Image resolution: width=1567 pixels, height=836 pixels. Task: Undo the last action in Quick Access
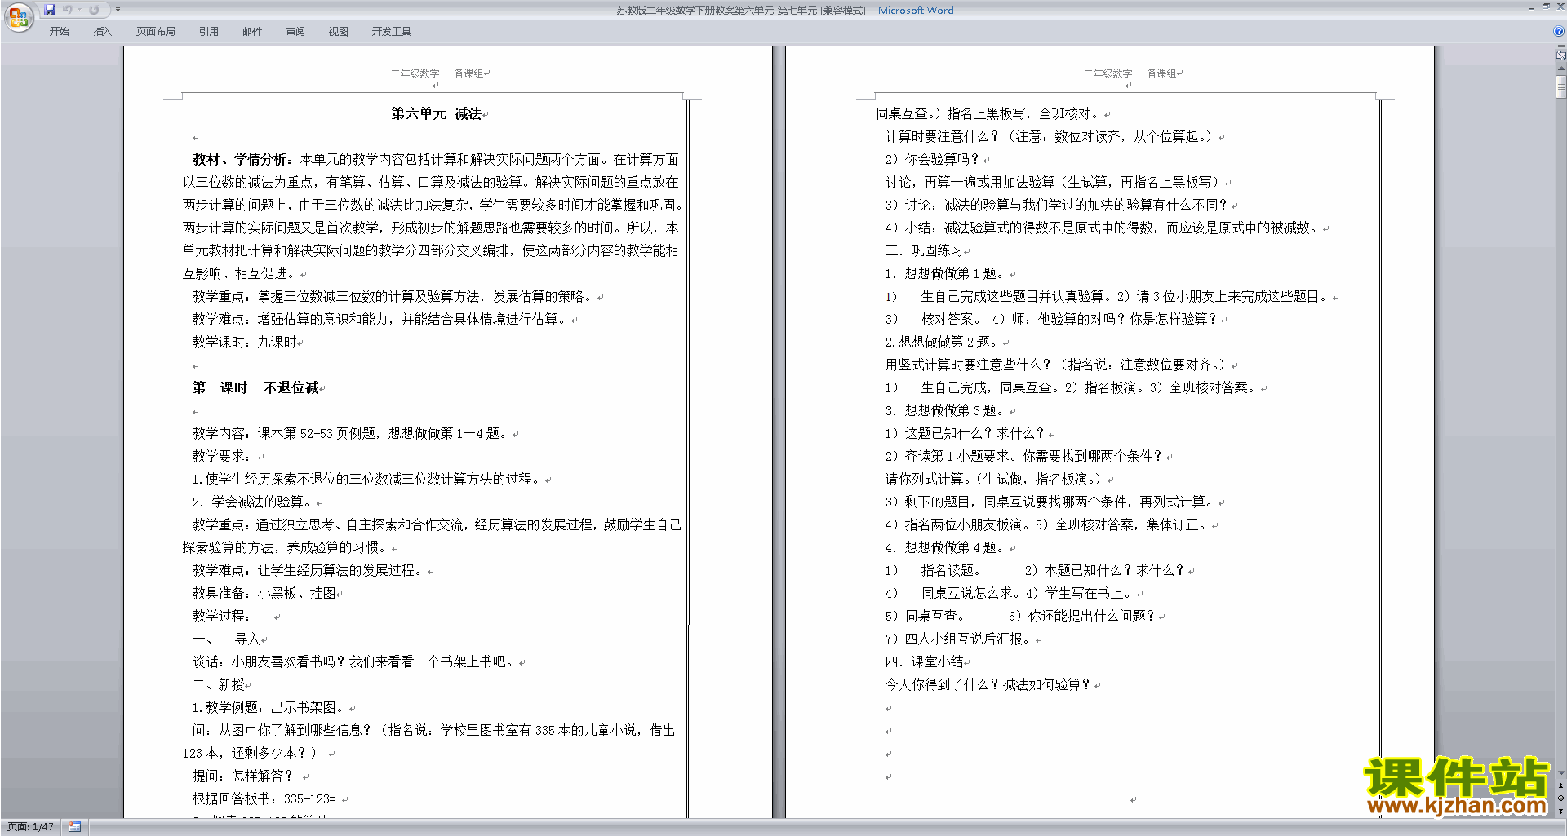(68, 10)
